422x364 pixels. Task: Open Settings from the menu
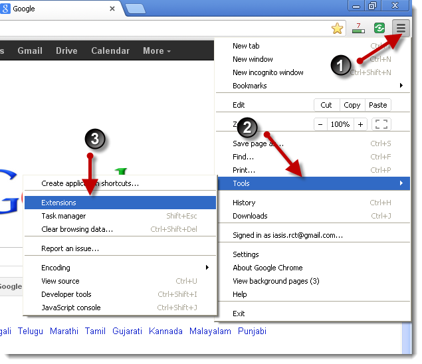coord(313,254)
